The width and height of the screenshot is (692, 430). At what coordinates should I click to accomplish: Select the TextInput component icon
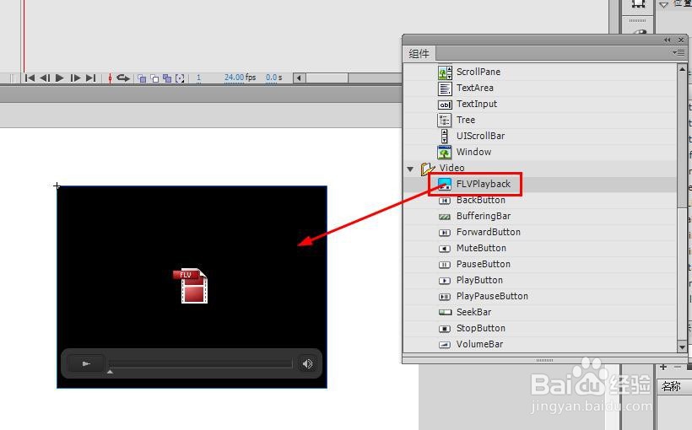[445, 105]
